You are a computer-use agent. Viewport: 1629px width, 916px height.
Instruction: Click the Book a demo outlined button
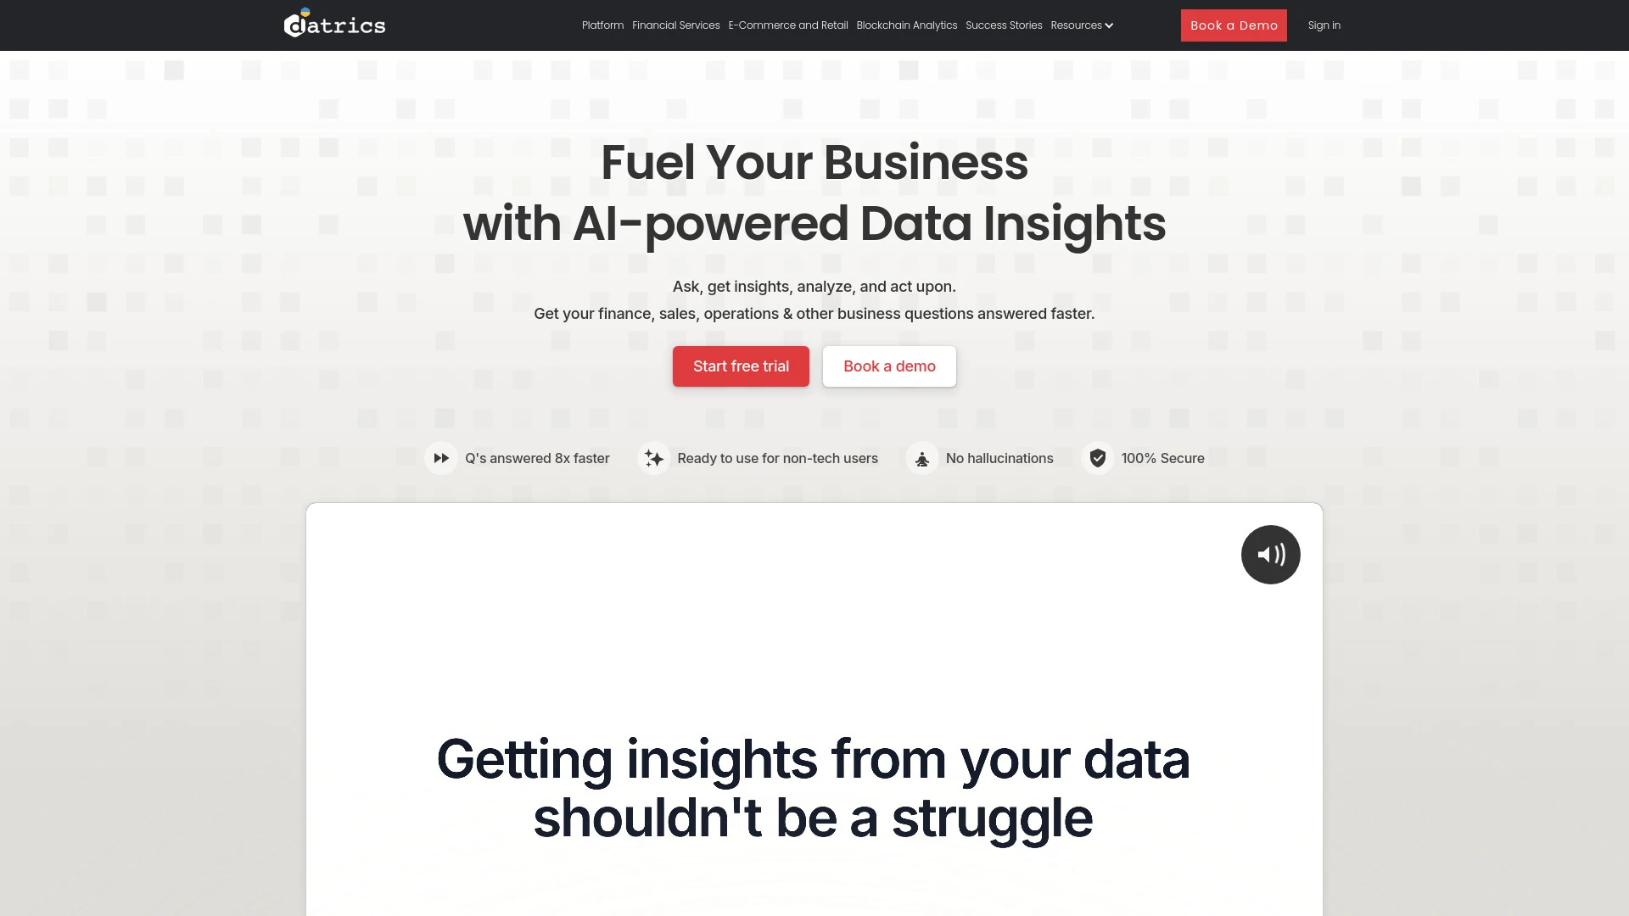[x=889, y=365]
